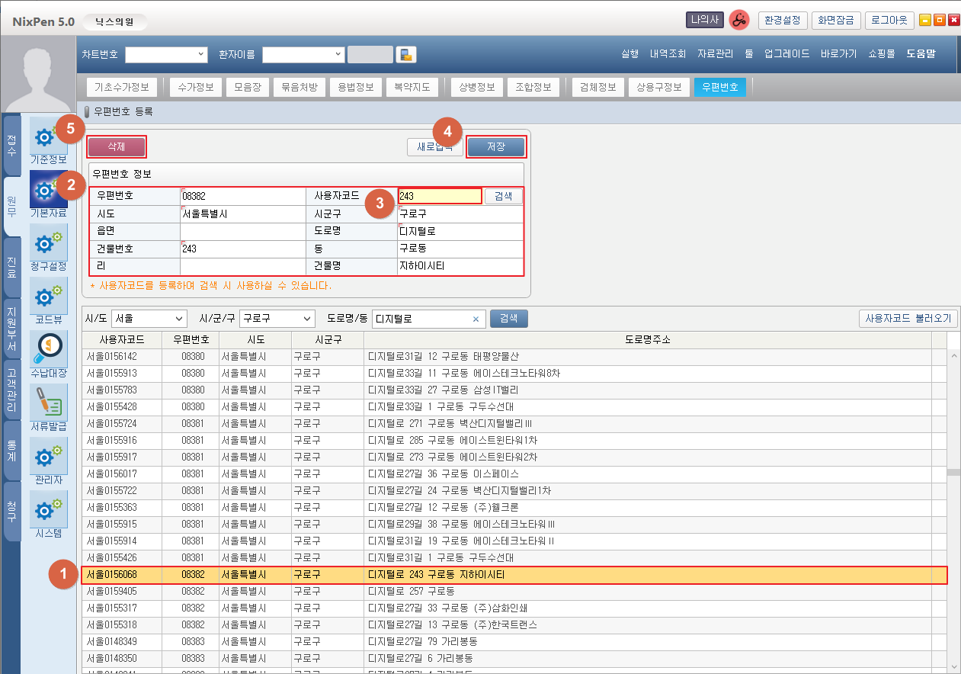Switch to the 수가정보 tab
Image resolution: width=961 pixels, height=674 pixels.
click(x=195, y=87)
